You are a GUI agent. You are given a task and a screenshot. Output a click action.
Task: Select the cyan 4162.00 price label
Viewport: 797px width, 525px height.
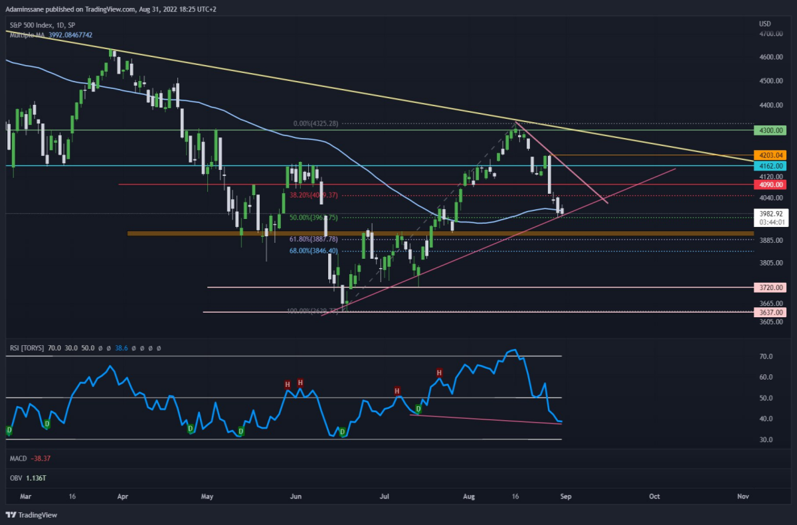coord(770,165)
